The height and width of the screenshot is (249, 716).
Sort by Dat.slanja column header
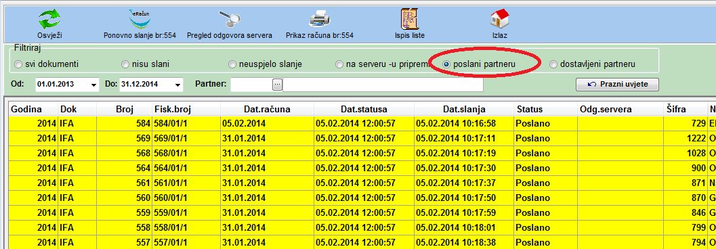point(465,110)
